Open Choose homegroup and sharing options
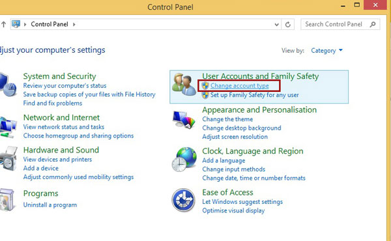The width and height of the screenshot is (391, 241). coord(79,136)
